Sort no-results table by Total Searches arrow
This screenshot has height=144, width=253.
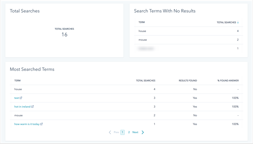pos(238,22)
